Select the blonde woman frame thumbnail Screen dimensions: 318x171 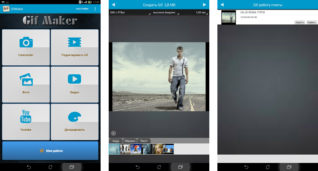point(157,149)
